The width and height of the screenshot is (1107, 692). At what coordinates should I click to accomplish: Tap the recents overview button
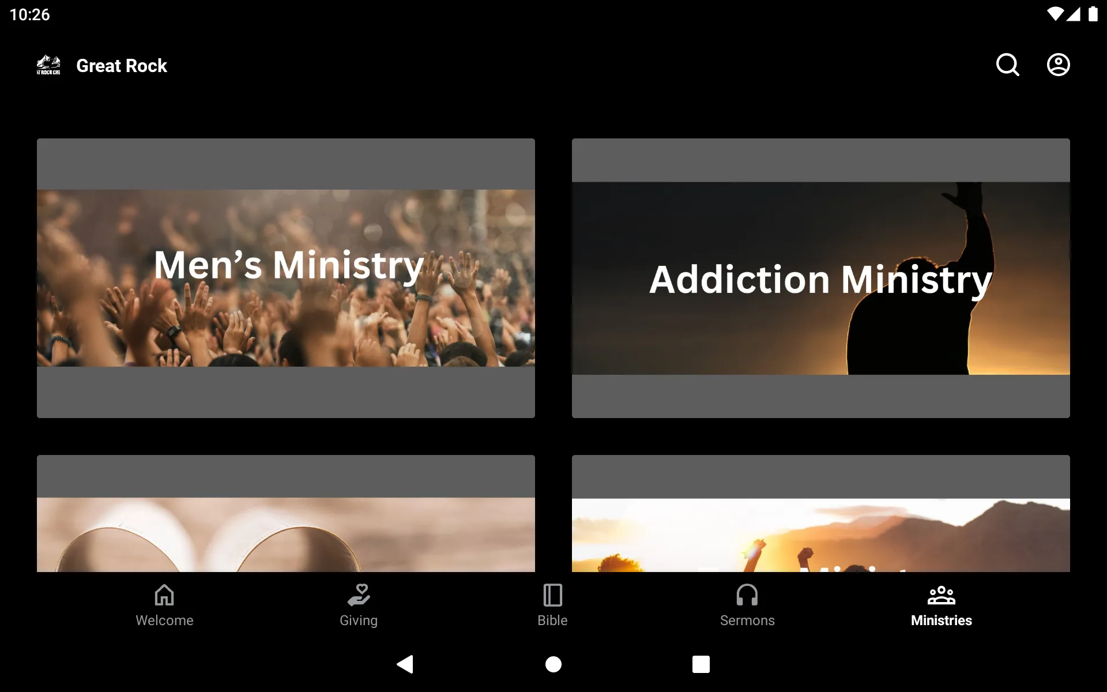[700, 664]
